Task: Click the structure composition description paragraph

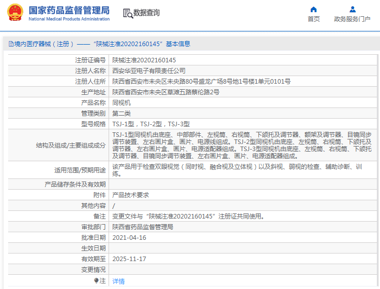Action: click(x=242, y=146)
